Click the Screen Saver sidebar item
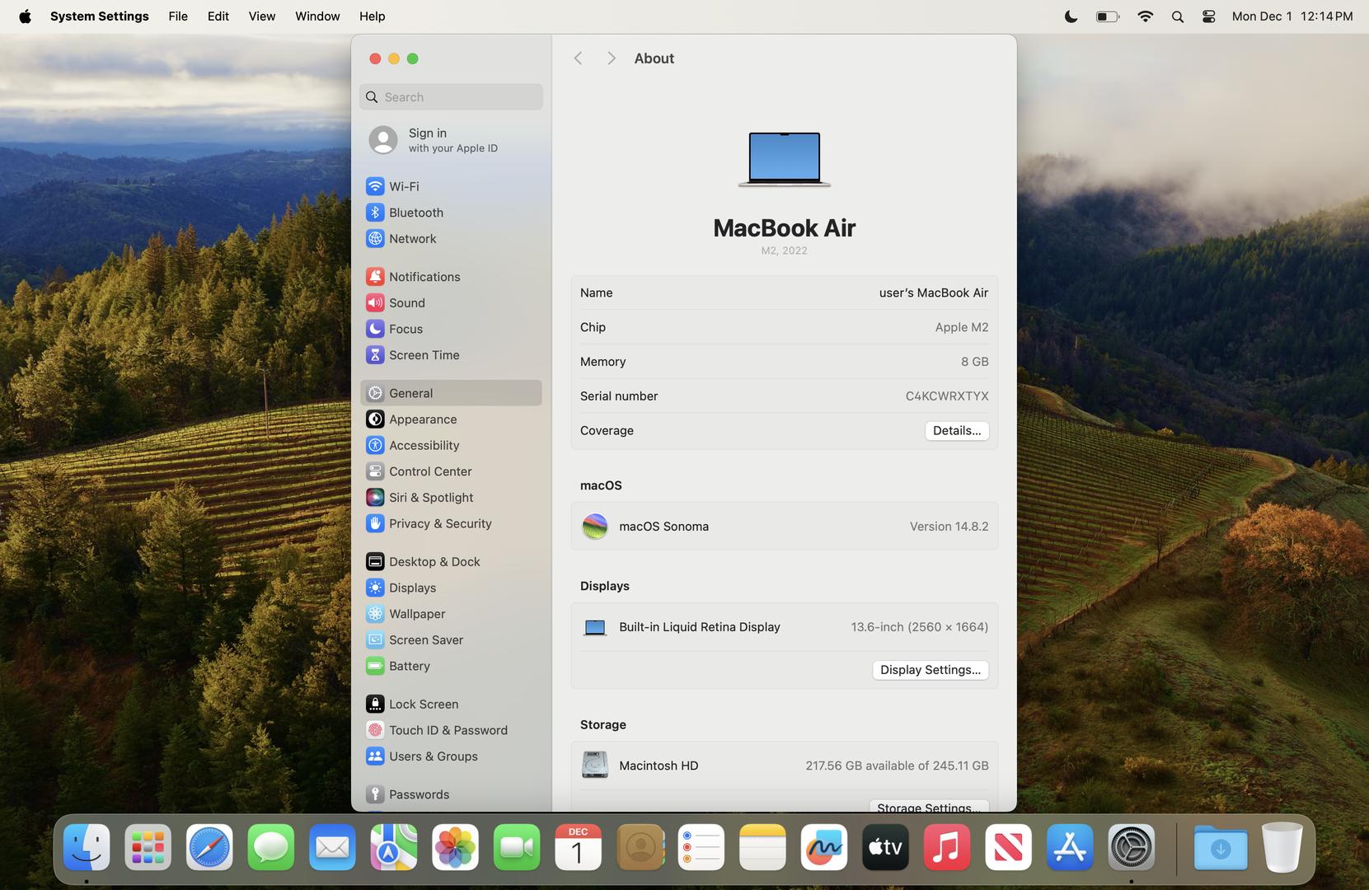Image resolution: width=1369 pixels, height=890 pixels. [x=425, y=640]
